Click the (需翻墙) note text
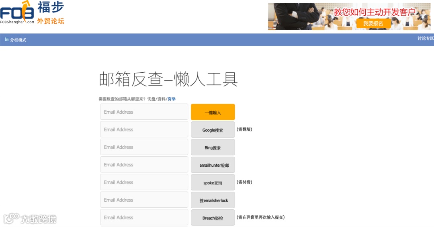Screen dimensions: 434x227 coord(244,129)
